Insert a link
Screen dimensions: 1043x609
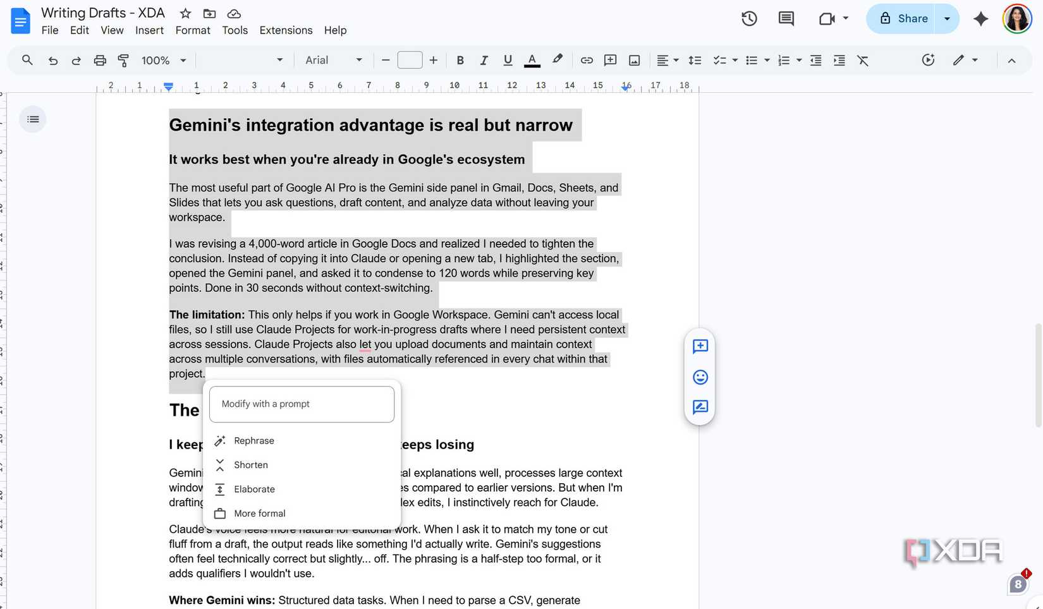(587, 60)
